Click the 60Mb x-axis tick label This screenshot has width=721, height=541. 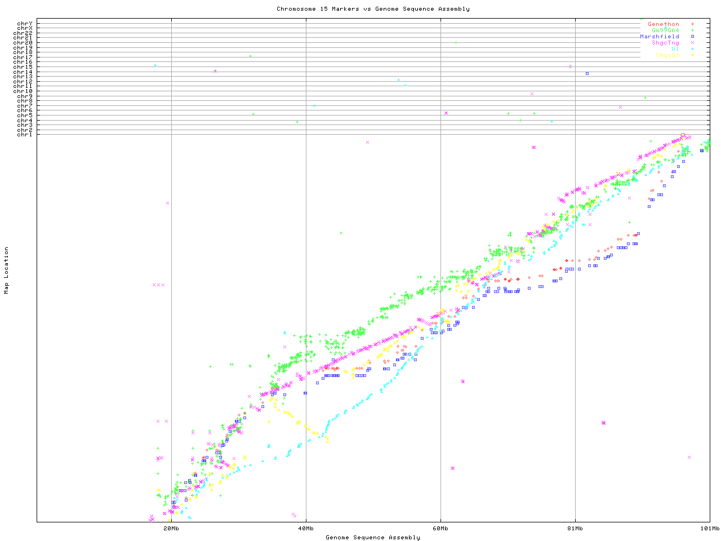440,529
